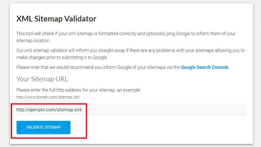Click the example URL http://www.domain.com/sitemap.xml text
This screenshot has width=261, height=147.
coord(48,97)
